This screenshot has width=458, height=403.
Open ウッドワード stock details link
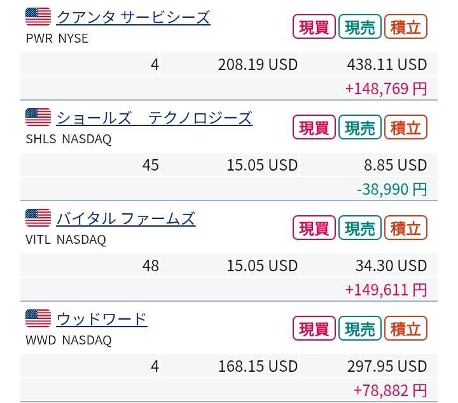pos(102,319)
